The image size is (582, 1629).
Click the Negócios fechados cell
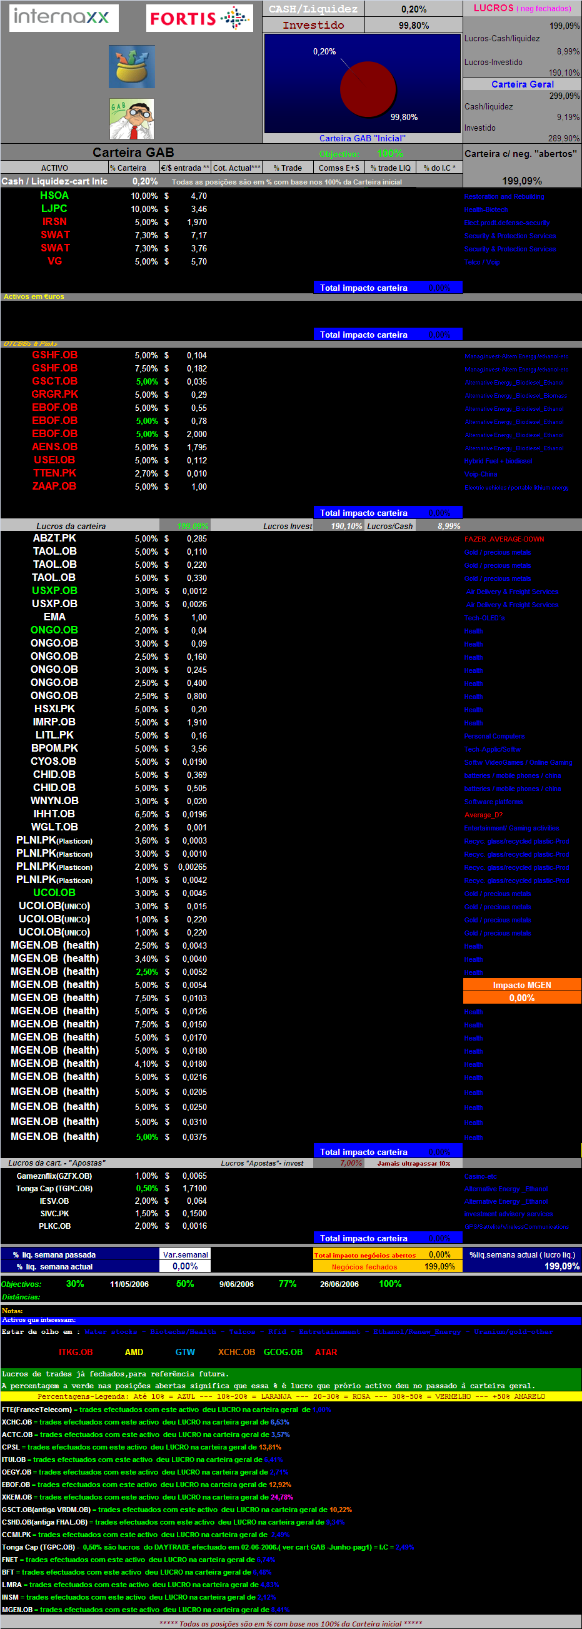pos(364,1267)
